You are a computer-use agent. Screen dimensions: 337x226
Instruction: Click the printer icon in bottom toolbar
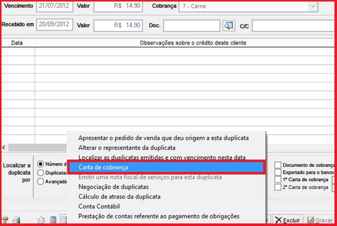17,220
